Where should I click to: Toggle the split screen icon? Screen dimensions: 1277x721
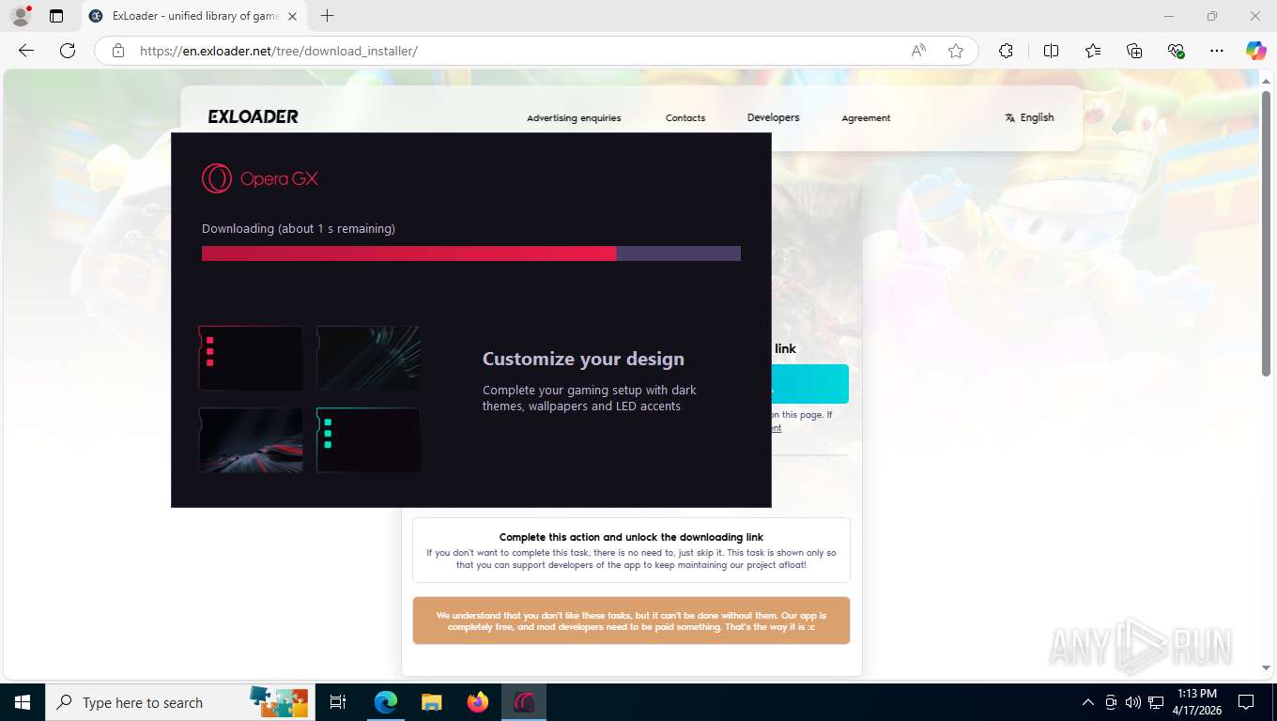point(1051,51)
